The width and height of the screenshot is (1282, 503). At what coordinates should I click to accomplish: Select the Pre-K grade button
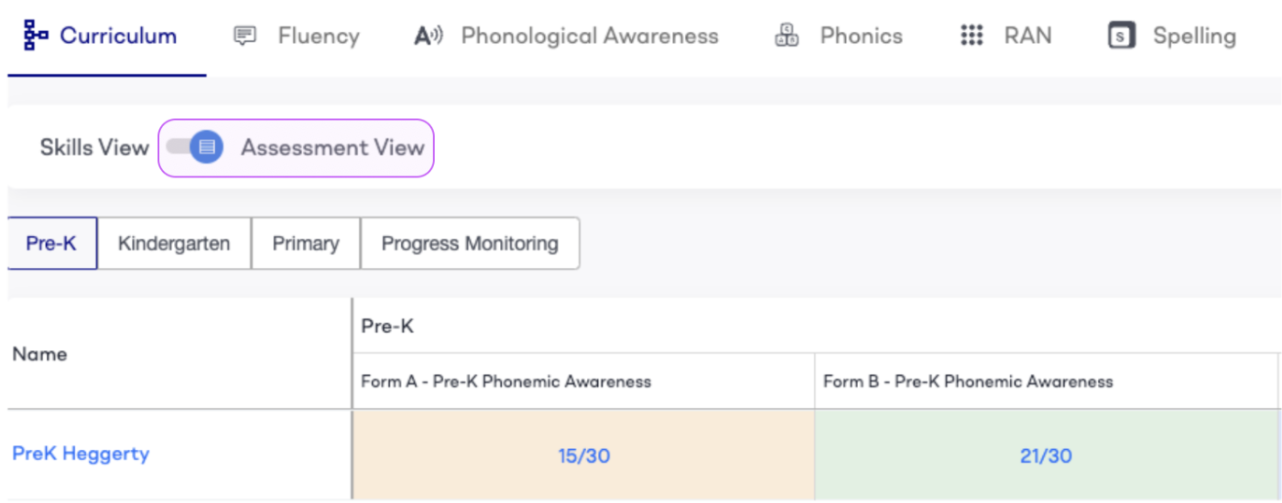pyautogui.click(x=51, y=243)
